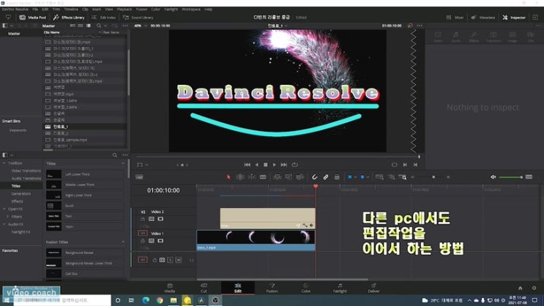544x306 pixels.
Task: Switch to the Deliver page
Action: tap(373, 288)
